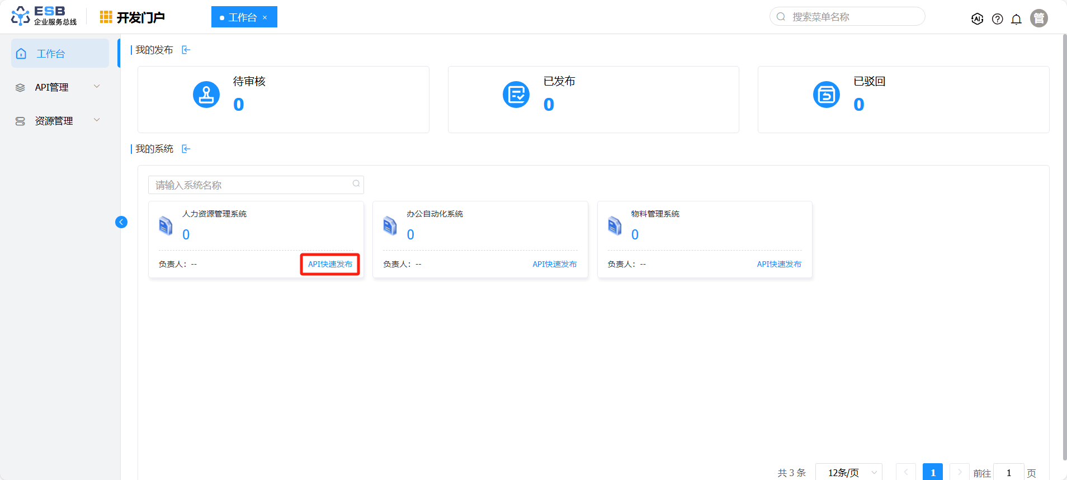Collapse the left sidebar with arrow button
1067x480 pixels.
point(121,222)
